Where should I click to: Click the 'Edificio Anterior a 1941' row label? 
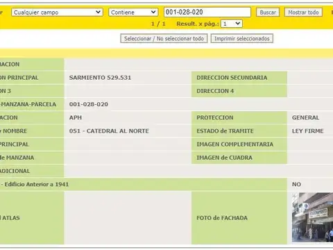pyautogui.click(x=37, y=184)
